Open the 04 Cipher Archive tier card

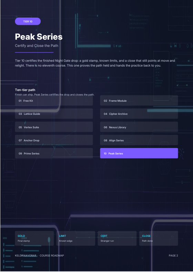[139, 114]
